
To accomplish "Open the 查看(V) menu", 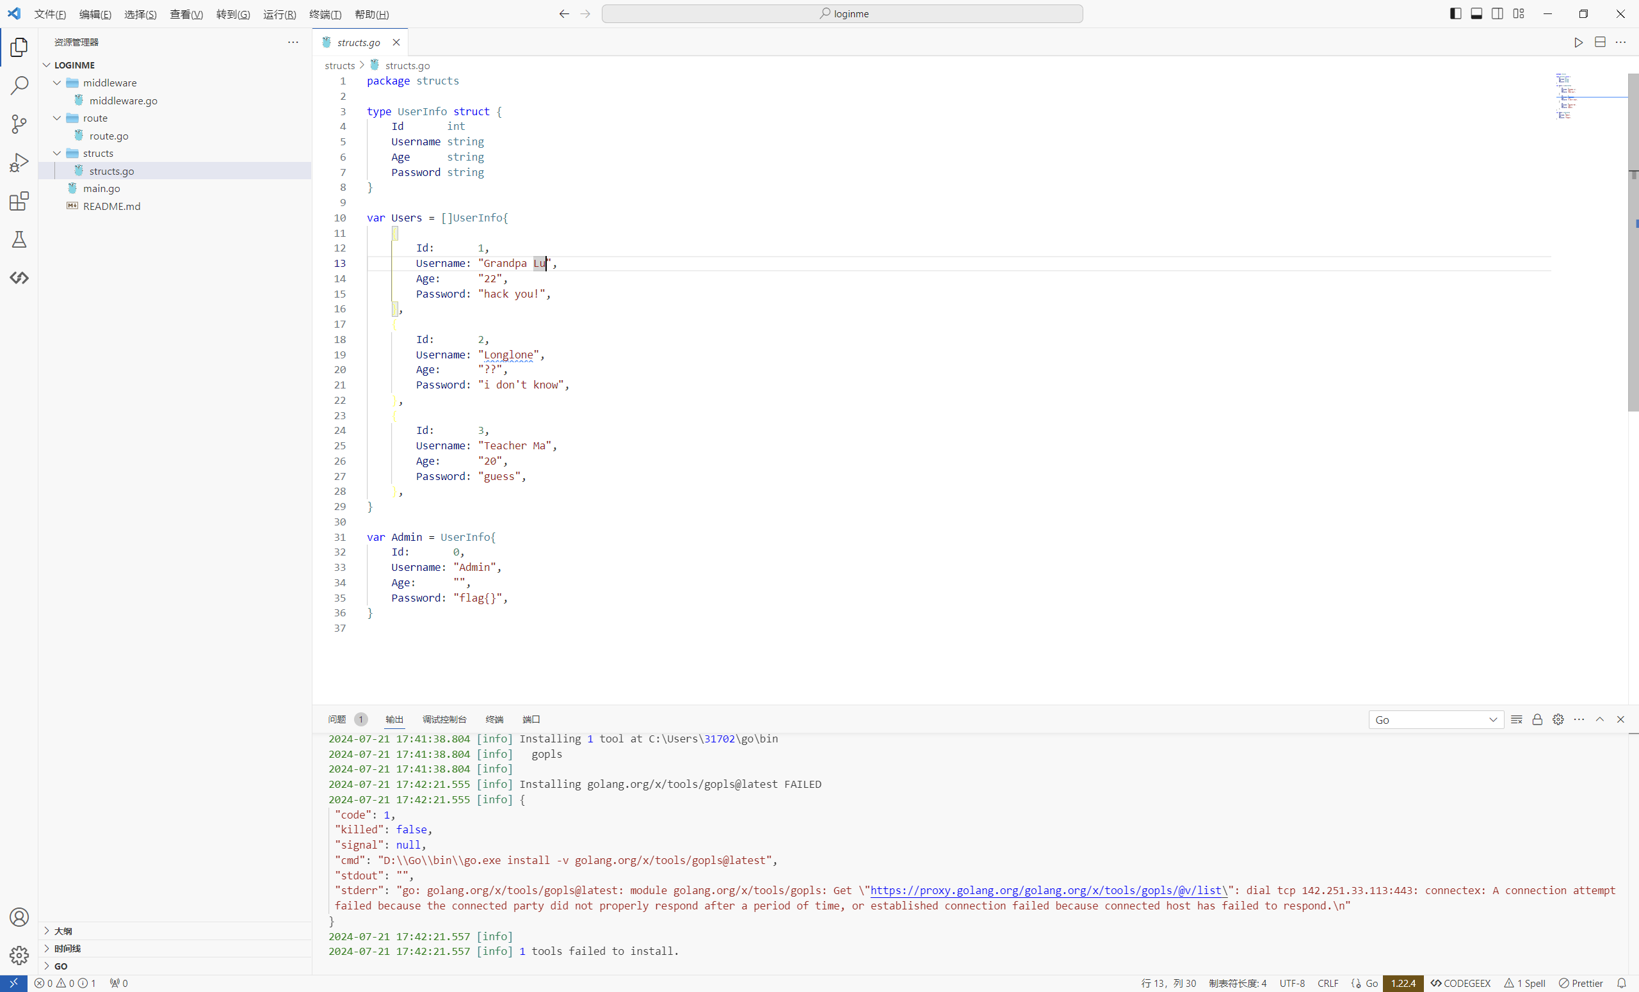I will (x=186, y=14).
